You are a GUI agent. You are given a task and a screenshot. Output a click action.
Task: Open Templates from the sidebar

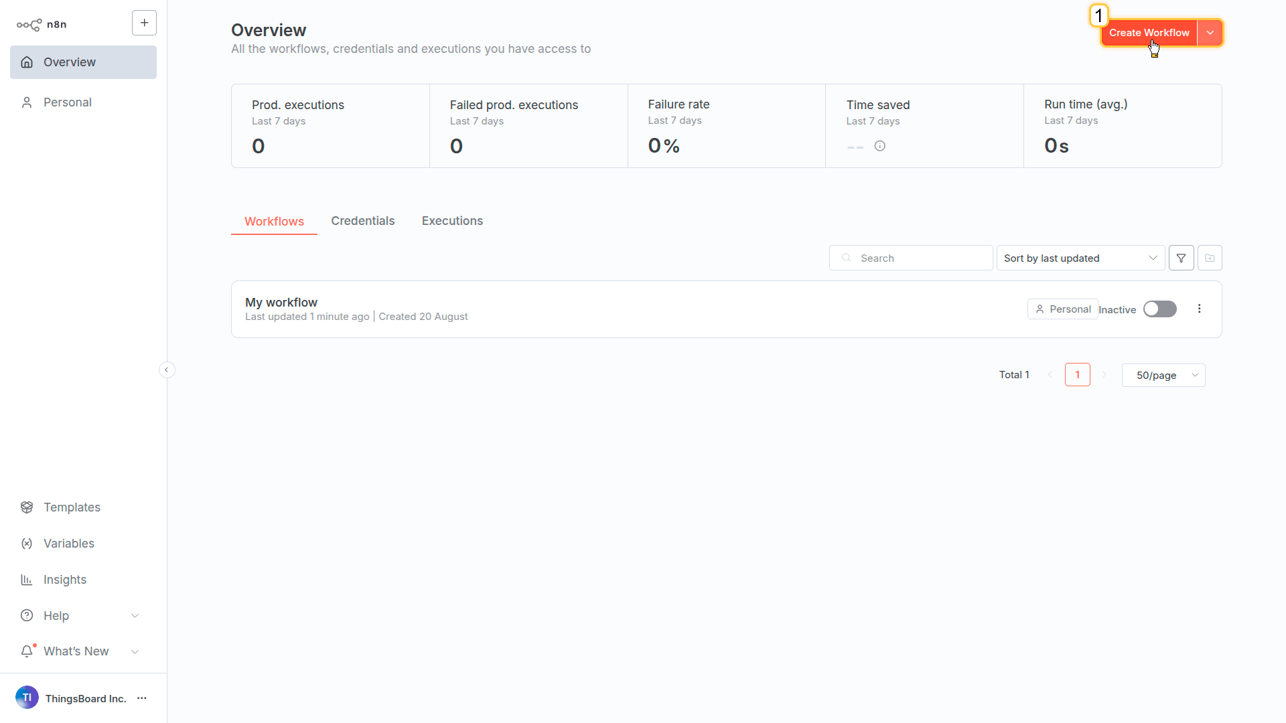tap(72, 507)
